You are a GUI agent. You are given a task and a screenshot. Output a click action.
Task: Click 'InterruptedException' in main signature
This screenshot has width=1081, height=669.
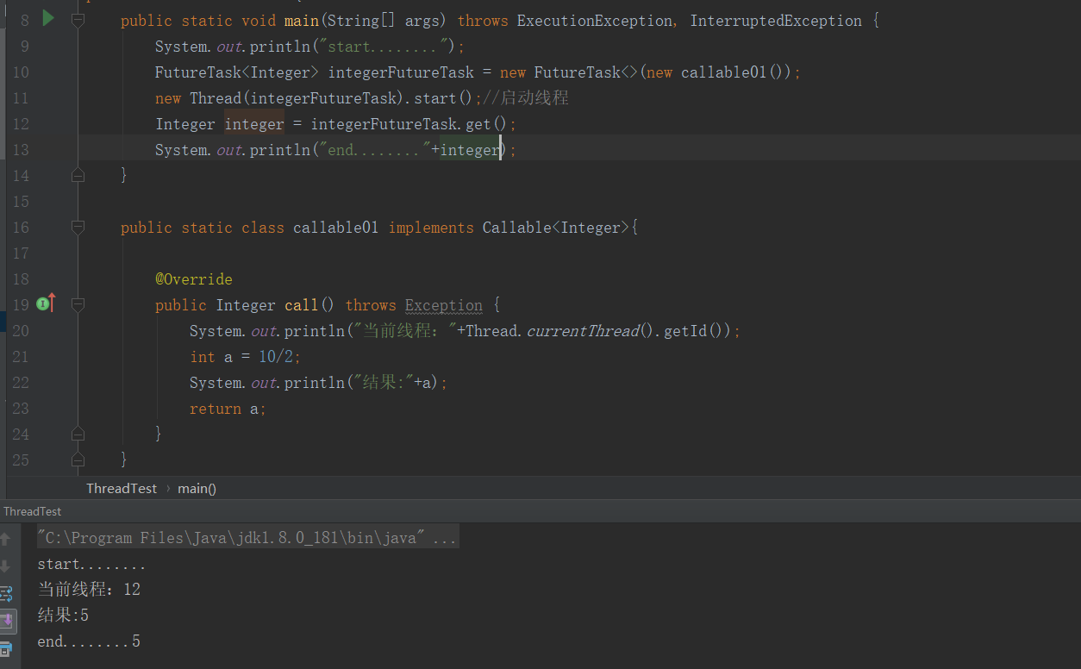(776, 21)
